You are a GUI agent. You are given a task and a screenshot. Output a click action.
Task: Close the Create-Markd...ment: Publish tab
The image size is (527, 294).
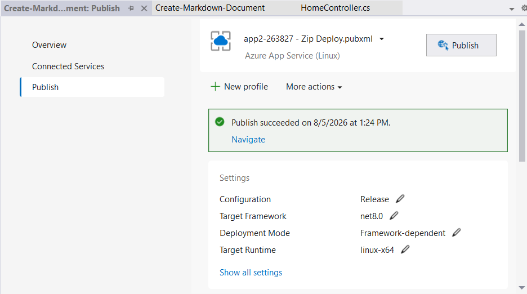point(144,8)
